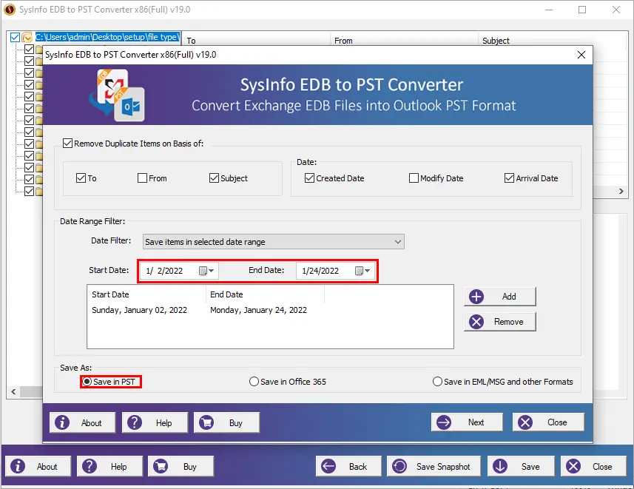Toggle root path checkbox in folder tree
634x489 pixels.
pos(15,37)
